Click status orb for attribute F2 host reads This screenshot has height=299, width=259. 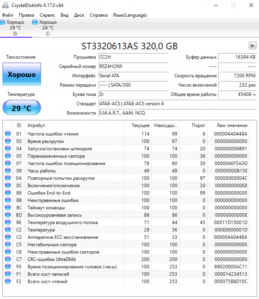tap(8, 281)
